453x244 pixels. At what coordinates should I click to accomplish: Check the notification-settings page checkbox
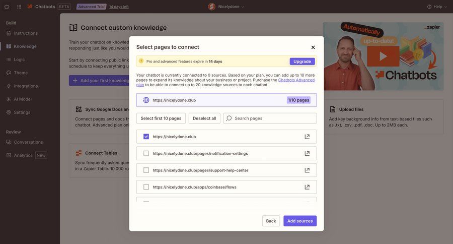pyautogui.click(x=146, y=153)
